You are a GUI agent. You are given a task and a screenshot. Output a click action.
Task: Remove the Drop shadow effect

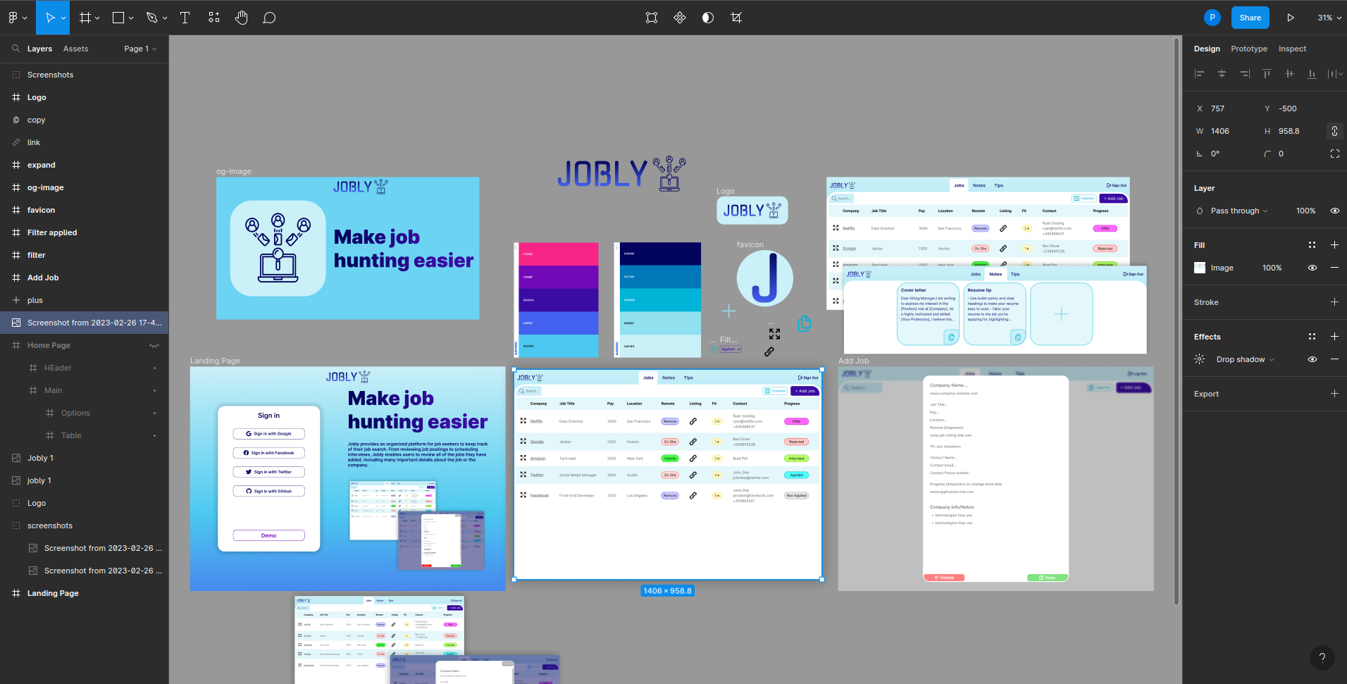[1334, 359]
